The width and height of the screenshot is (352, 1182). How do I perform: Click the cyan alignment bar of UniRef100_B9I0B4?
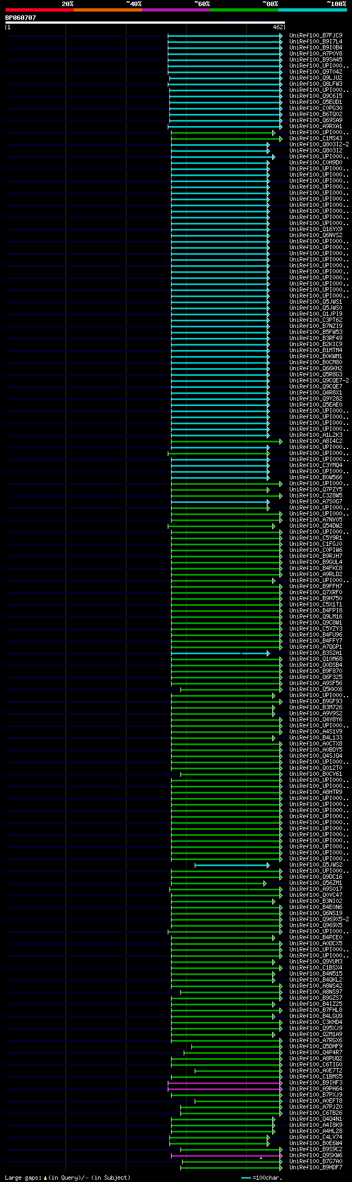225,48
